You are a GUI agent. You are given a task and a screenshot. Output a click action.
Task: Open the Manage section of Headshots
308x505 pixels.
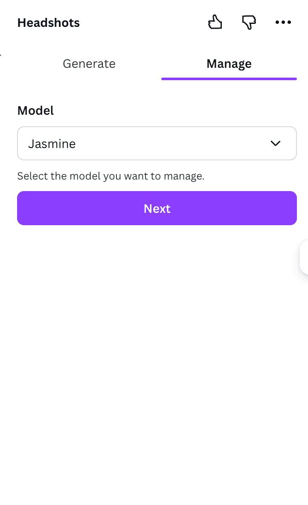(229, 64)
